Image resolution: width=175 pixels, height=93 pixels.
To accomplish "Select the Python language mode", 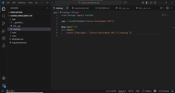I will pyautogui.click(x=148, y=91).
